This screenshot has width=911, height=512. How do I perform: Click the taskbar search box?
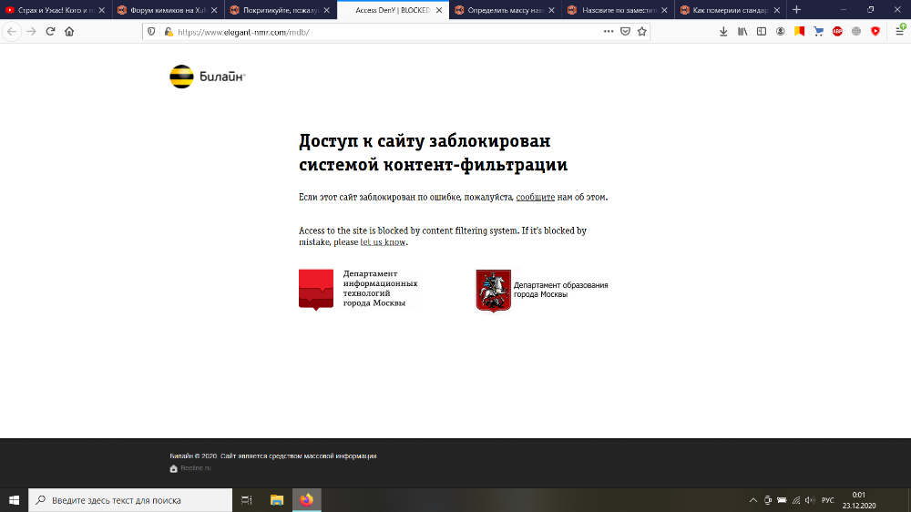click(130, 500)
